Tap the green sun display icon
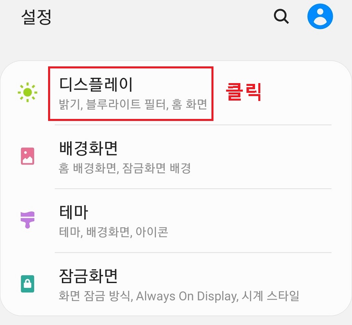 28,92
